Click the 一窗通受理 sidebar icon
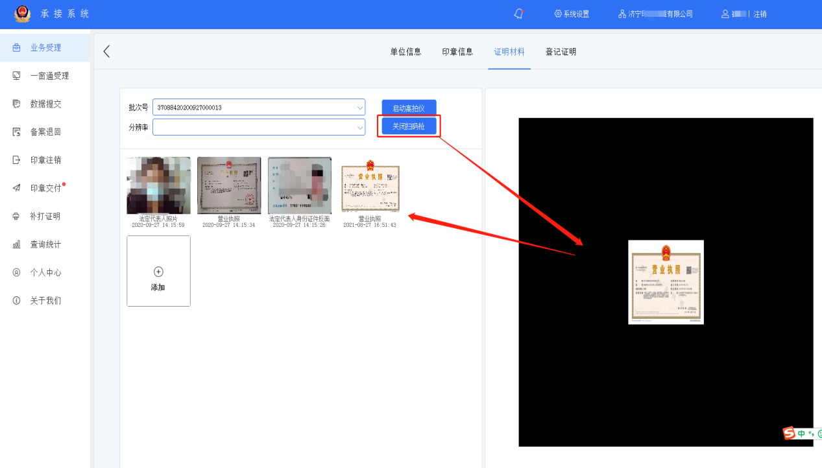This screenshot has width=822, height=468. click(17, 76)
